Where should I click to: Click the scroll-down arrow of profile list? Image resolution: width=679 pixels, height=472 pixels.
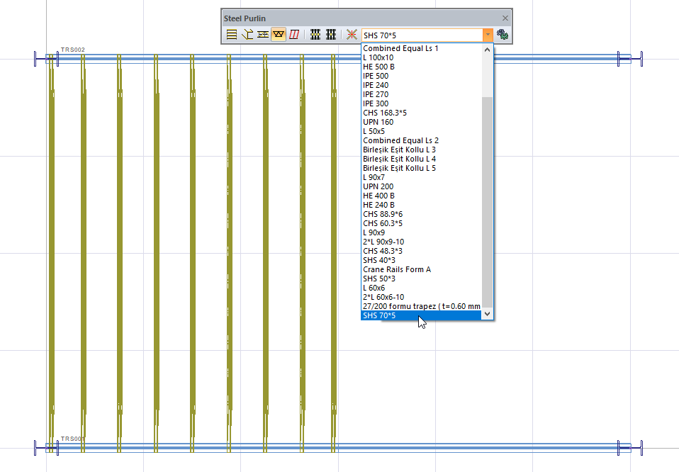pyautogui.click(x=487, y=315)
